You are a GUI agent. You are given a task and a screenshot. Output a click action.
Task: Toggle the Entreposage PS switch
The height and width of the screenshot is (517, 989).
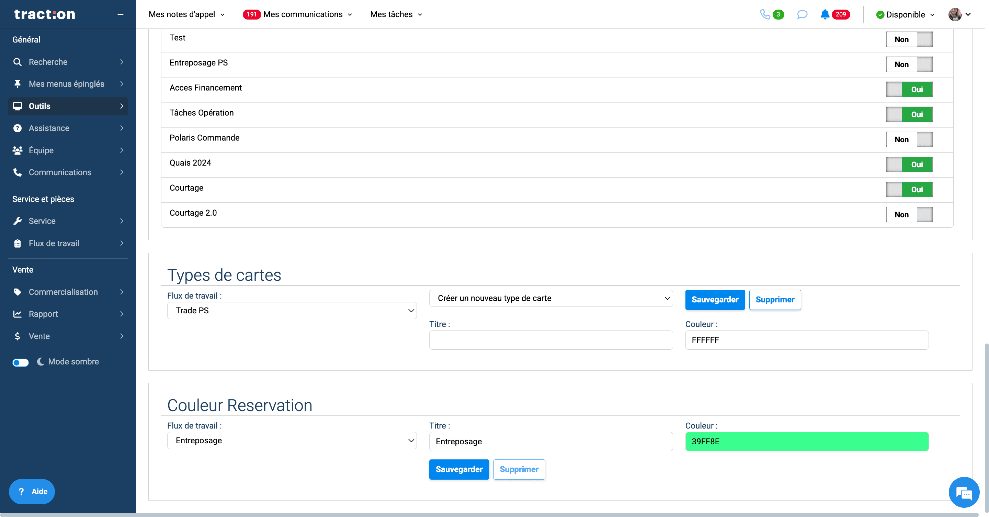click(x=909, y=64)
